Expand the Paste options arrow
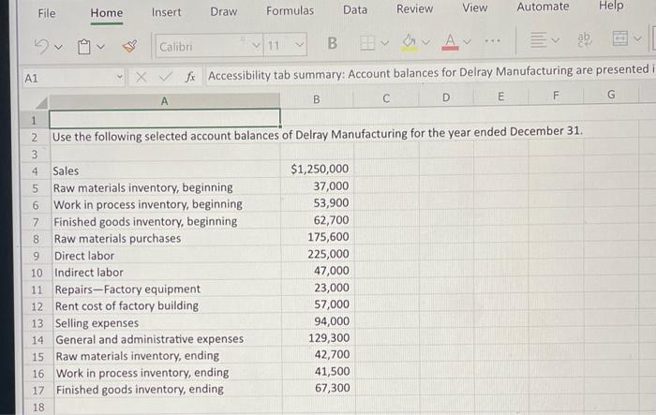Viewport: 656px width, 415px height. 100,47
